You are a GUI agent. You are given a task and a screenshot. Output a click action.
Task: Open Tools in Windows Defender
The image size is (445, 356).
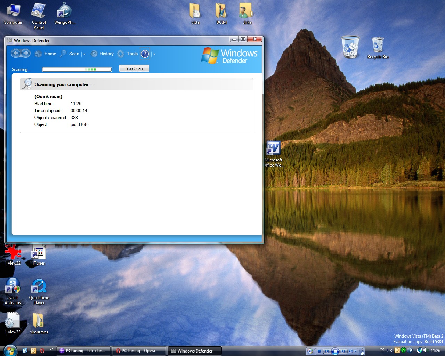[x=128, y=54]
